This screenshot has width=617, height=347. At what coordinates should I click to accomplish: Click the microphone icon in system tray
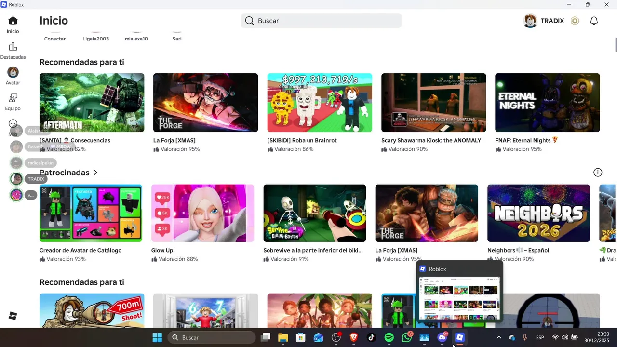pos(524,337)
